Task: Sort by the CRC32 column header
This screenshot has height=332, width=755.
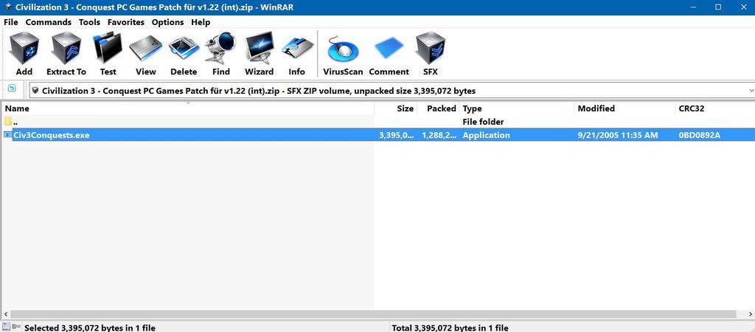Action: (715, 108)
